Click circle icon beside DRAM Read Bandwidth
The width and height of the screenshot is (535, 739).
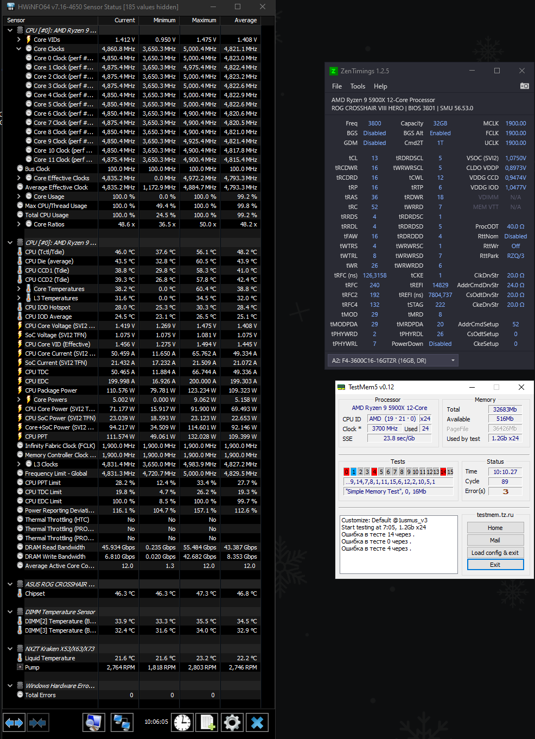pyautogui.click(x=20, y=547)
